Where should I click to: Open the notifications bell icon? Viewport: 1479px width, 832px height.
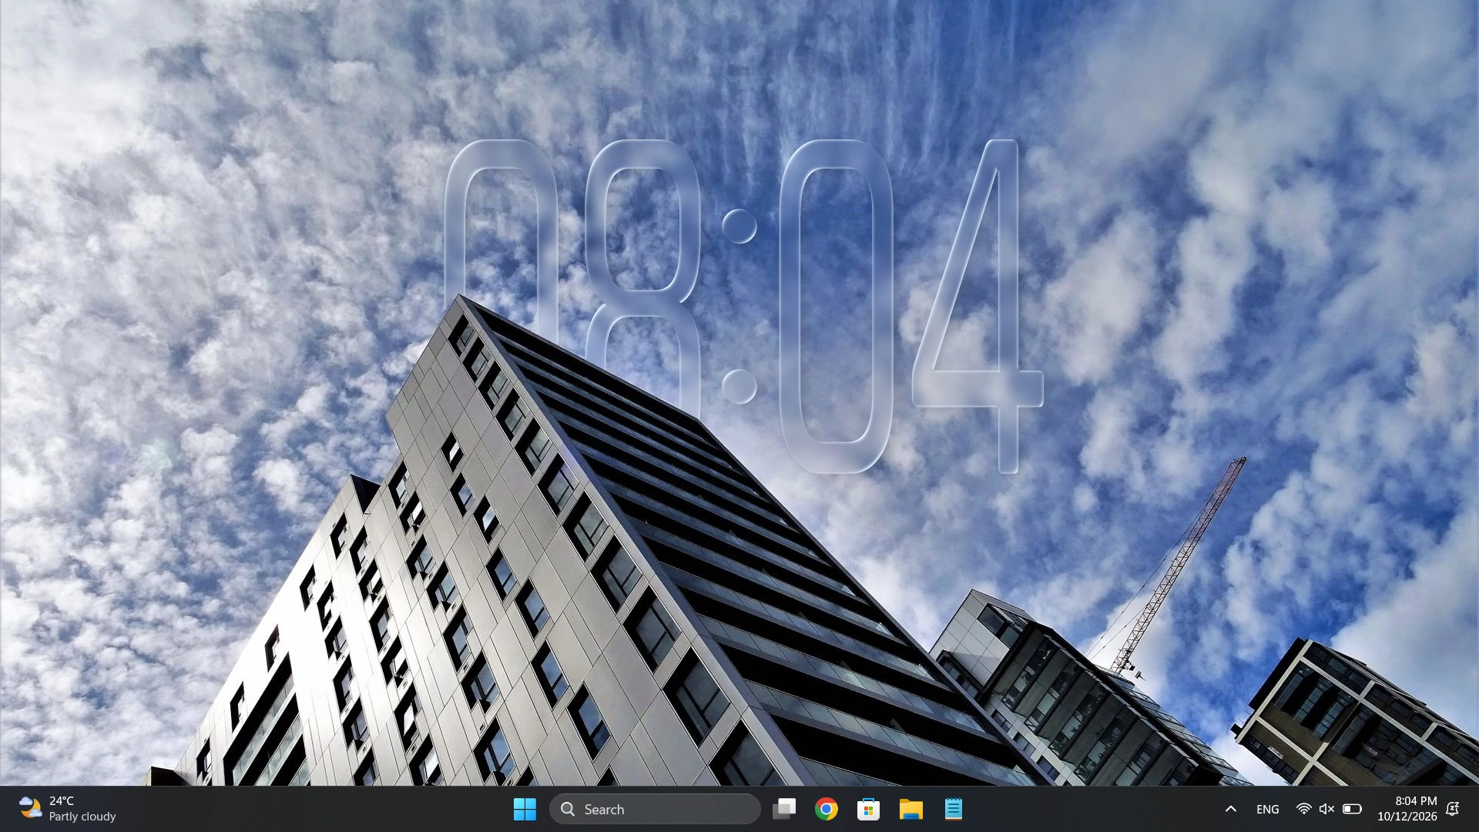(x=1453, y=809)
